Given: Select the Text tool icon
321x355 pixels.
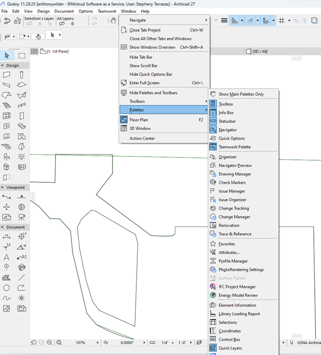Looking at the screenshot, I should coord(7,257).
